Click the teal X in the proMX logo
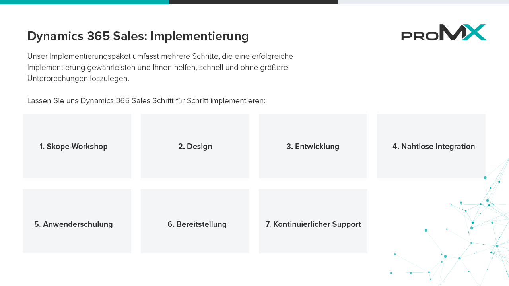The height and width of the screenshot is (286, 509). 474,32
